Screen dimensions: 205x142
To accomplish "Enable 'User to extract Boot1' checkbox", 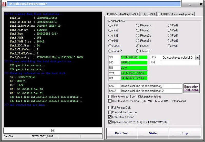I will pyautogui.click(x=110, y=96).
